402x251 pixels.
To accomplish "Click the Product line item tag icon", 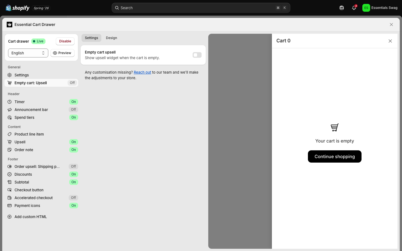I will coord(9,134).
